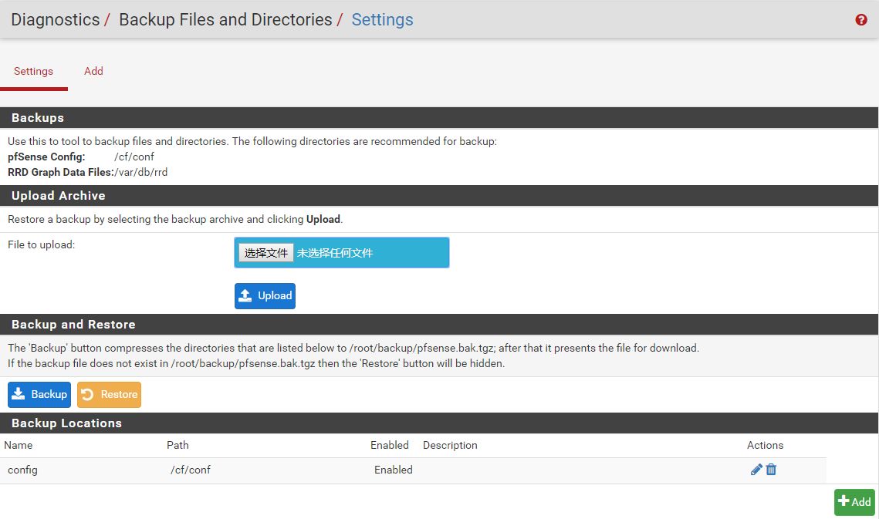Edit the config backup location with pencil icon
Viewport: 879px width, 519px height.
[x=756, y=470]
